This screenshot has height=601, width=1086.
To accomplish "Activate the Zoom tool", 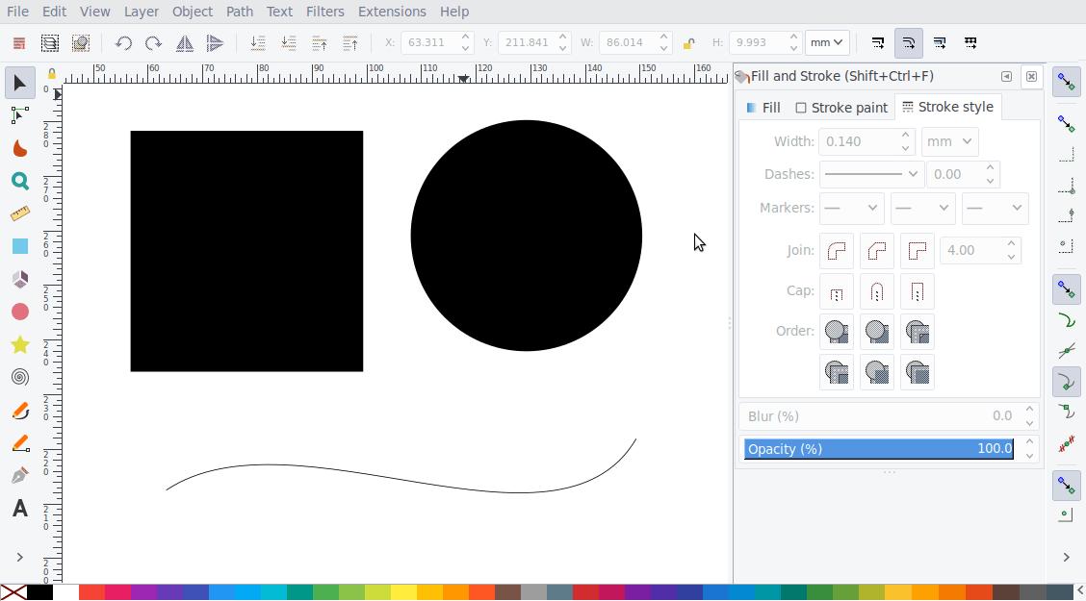I will tap(19, 181).
